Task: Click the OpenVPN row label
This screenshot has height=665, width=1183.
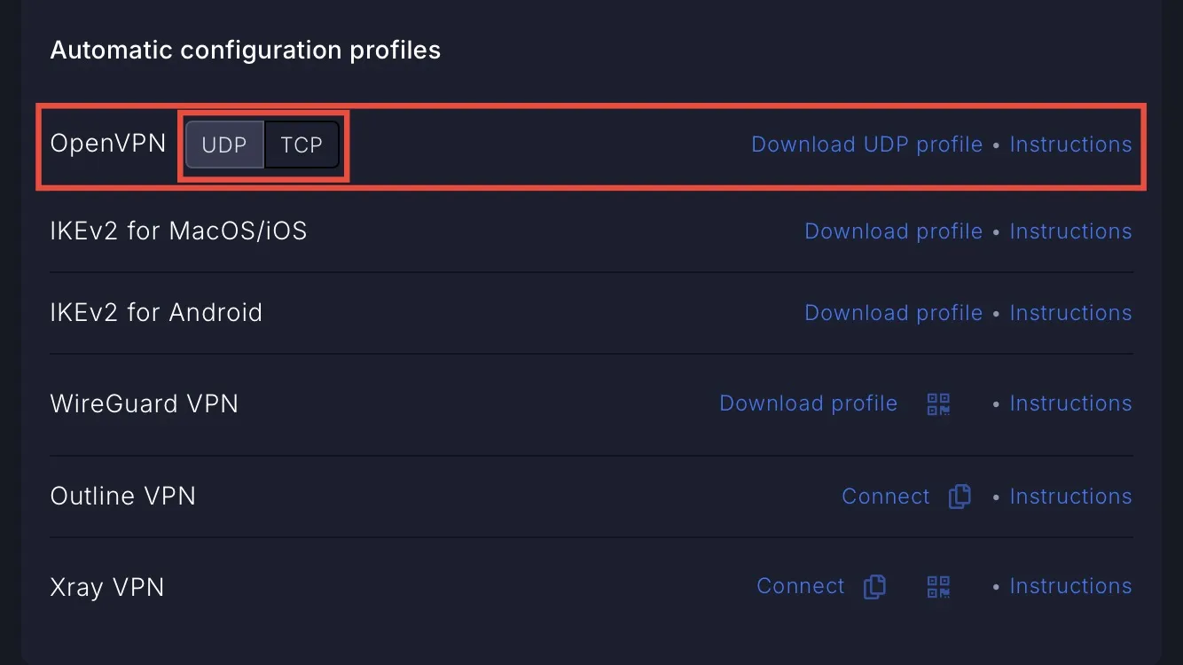Action: click(x=108, y=144)
